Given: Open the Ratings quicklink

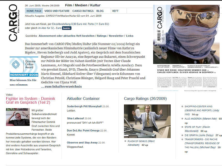Looking at the screenshot, I should 102,36.
